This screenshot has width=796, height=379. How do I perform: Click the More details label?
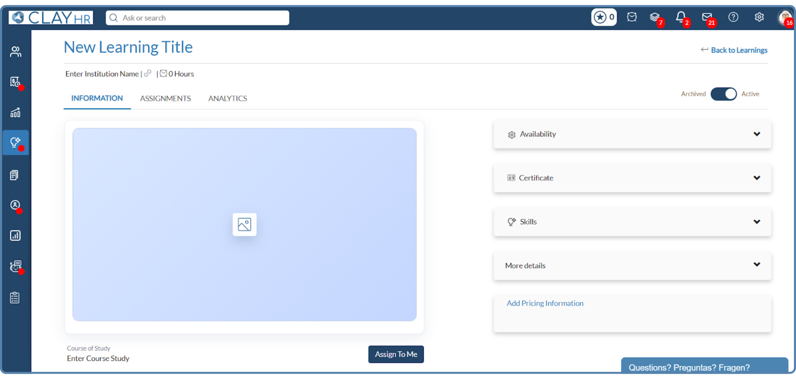coord(525,266)
